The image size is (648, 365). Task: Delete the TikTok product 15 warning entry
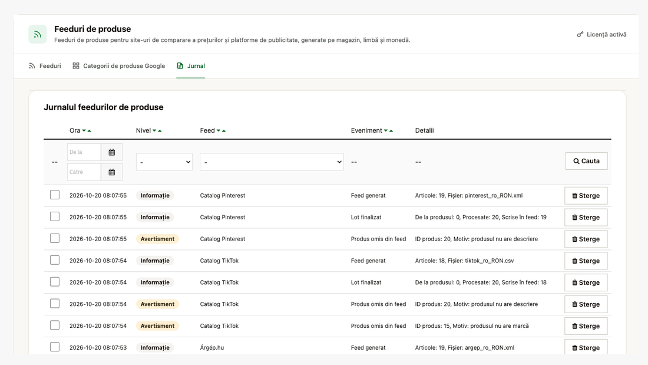[x=586, y=326]
